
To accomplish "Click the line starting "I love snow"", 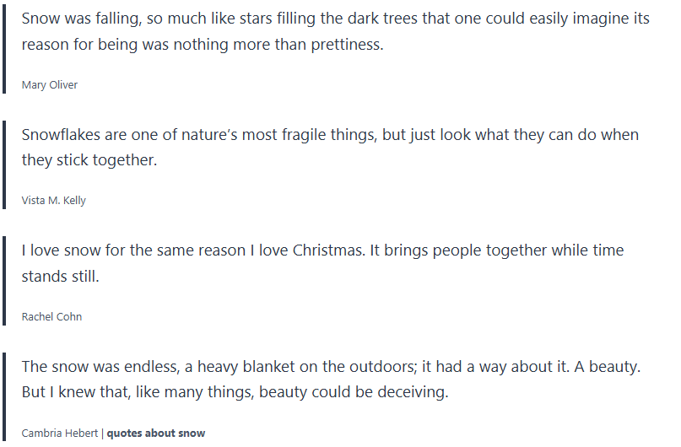I will click(x=322, y=250).
